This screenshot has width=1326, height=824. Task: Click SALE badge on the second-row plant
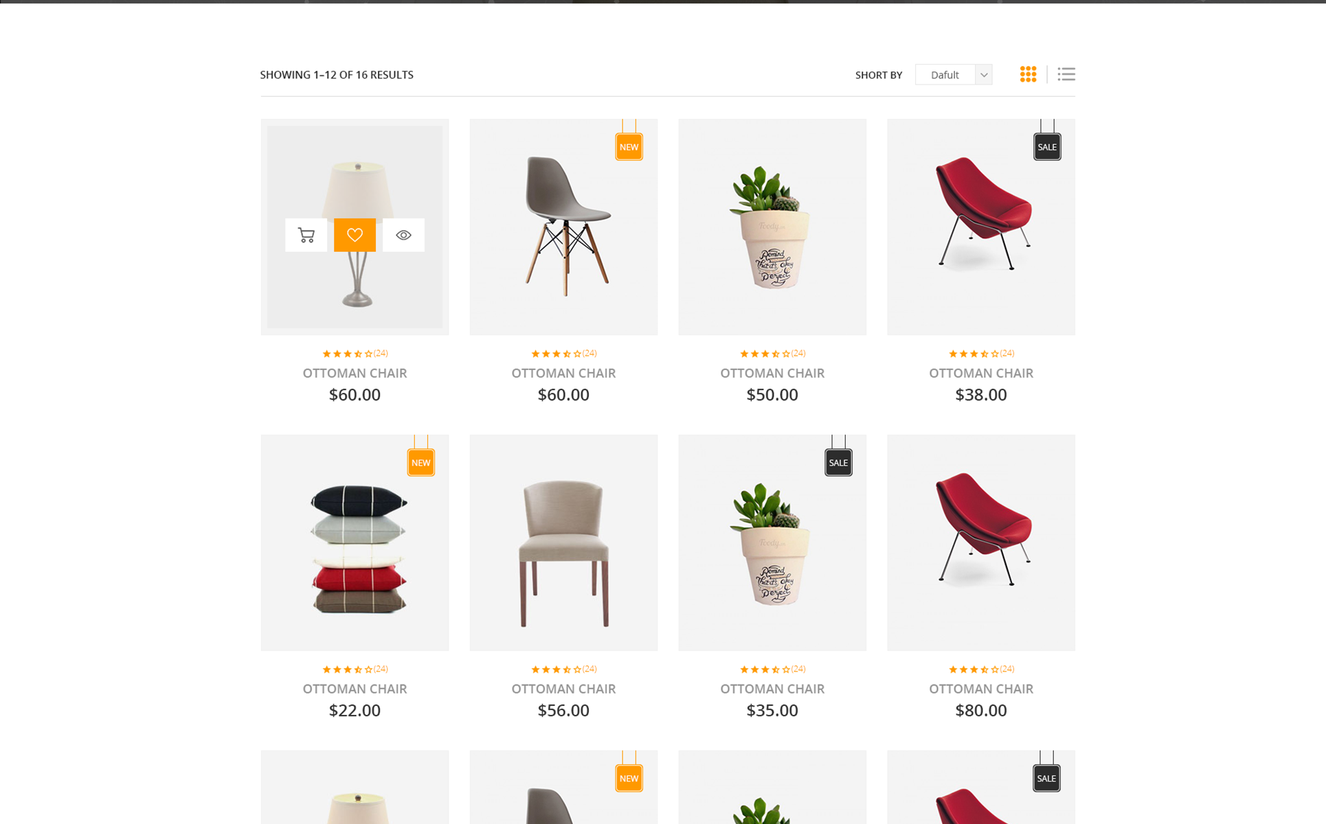[x=838, y=462]
